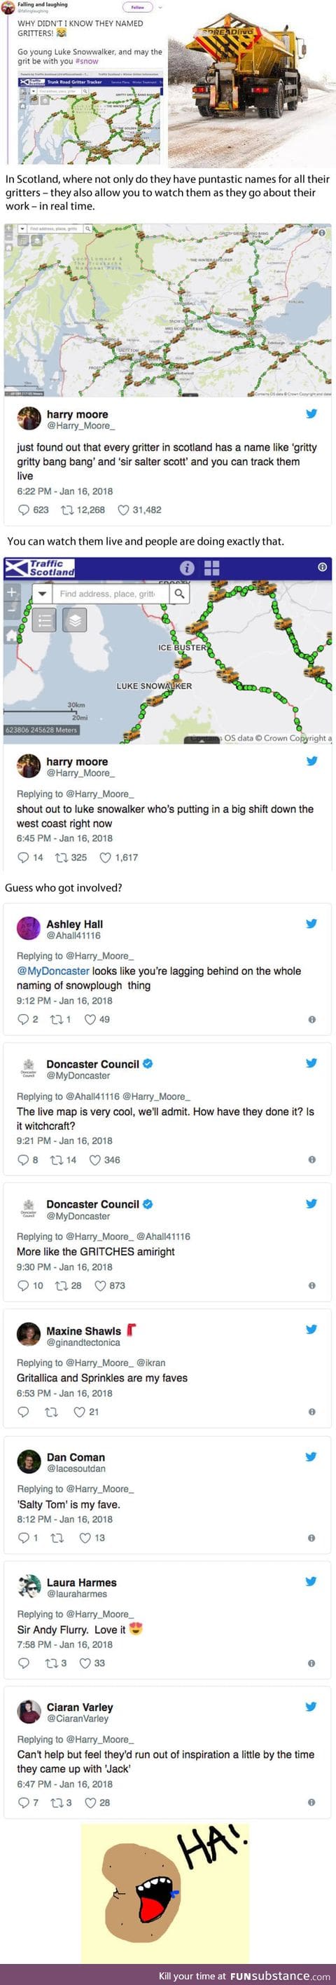Click the #snow hashtag link

pyautogui.click(x=87, y=61)
